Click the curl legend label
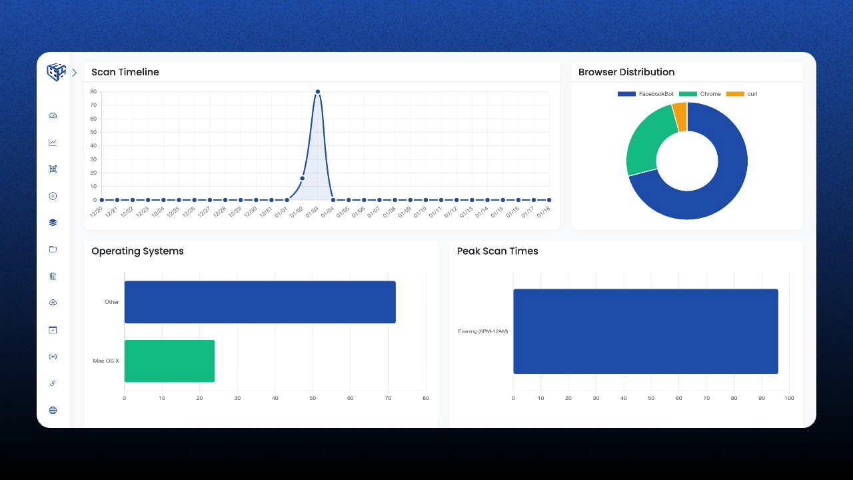The width and height of the screenshot is (853, 480). [x=752, y=94]
